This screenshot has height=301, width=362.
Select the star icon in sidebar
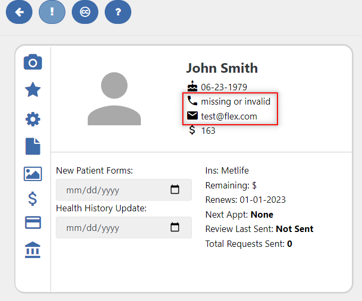coord(33,90)
